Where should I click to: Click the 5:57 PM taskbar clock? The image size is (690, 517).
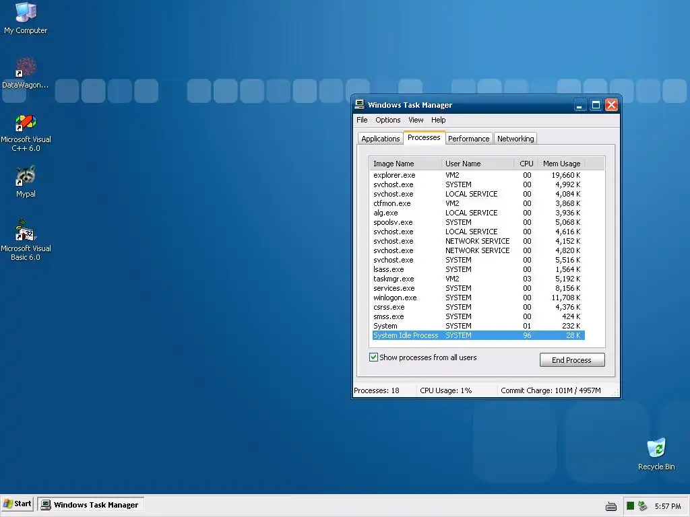click(668, 506)
